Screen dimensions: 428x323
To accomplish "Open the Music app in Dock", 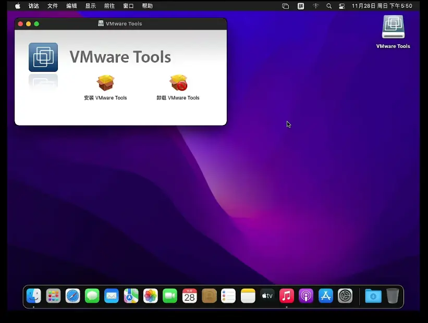I will click(287, 296).
